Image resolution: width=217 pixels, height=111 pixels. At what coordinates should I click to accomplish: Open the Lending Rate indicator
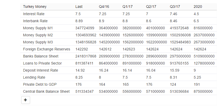[34, 77]
